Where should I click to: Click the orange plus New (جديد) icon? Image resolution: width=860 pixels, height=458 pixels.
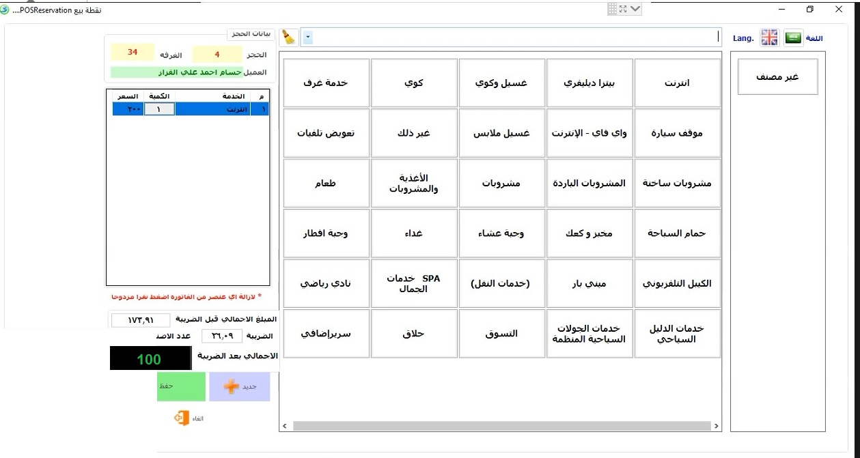pos(232,386)
